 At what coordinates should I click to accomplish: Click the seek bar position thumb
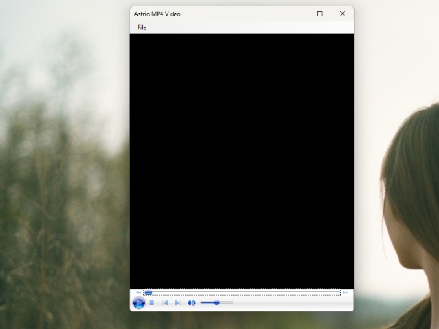(148, 293)
